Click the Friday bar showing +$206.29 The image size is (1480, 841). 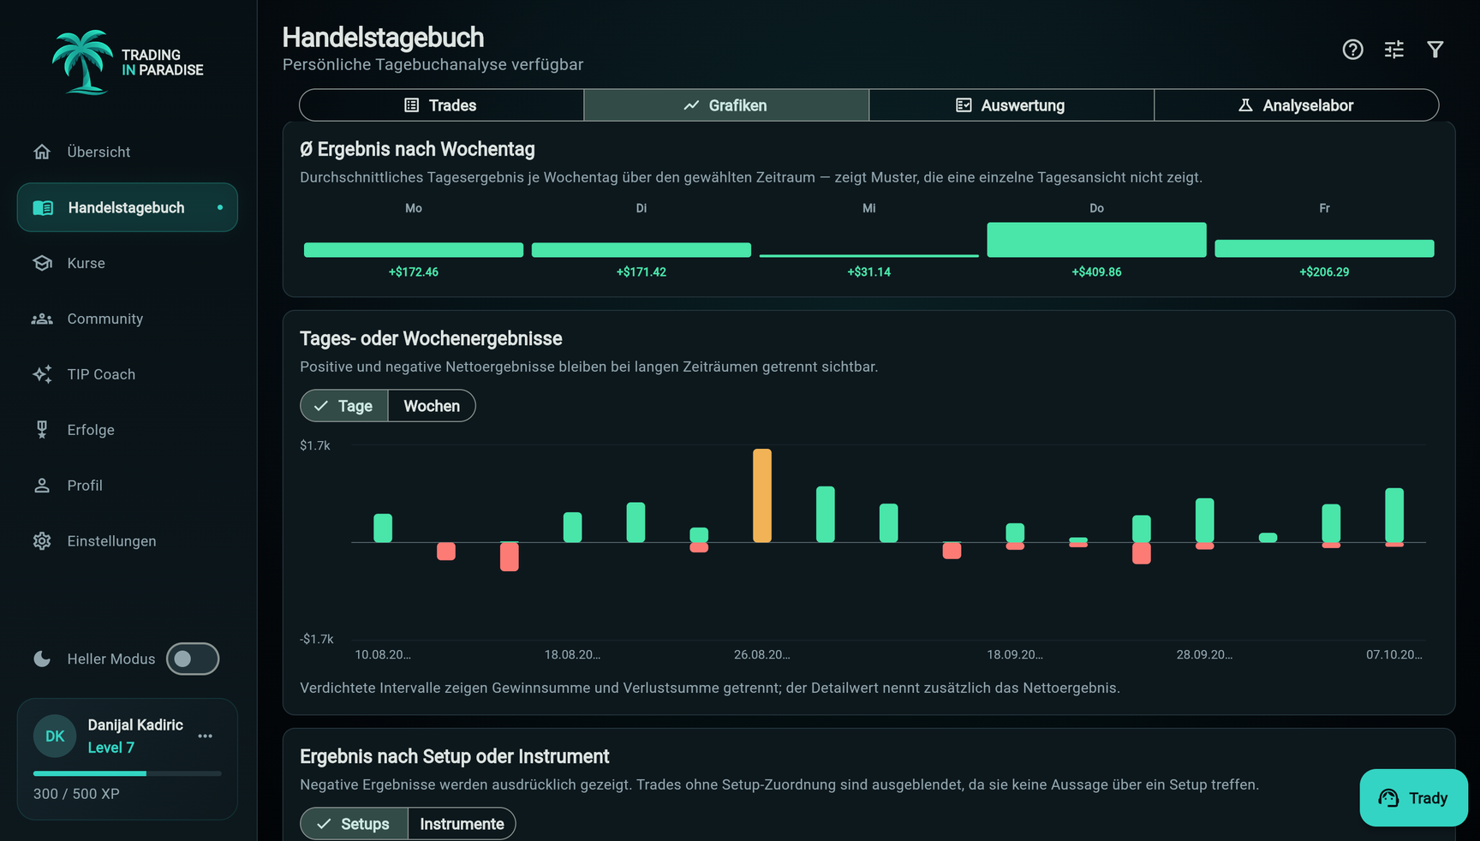[x=1325, y=248]
